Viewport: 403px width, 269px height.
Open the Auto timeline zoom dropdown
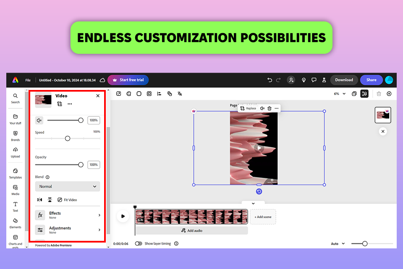coord(338,243)
